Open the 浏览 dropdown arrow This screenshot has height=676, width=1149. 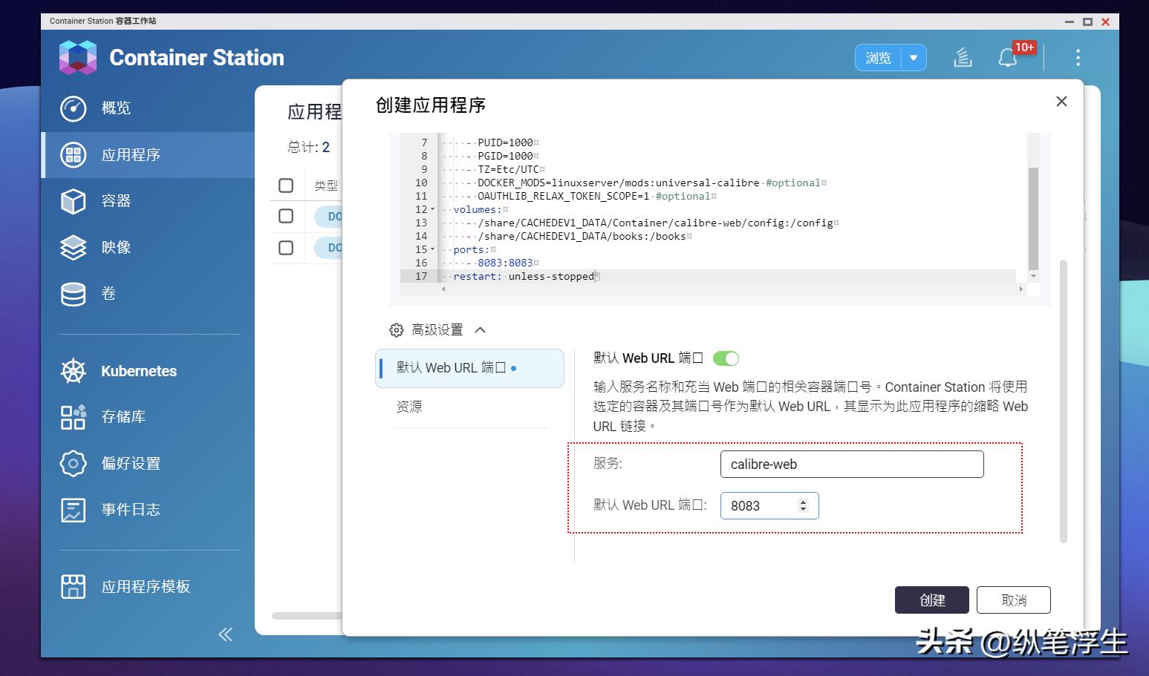pos(914,58)
